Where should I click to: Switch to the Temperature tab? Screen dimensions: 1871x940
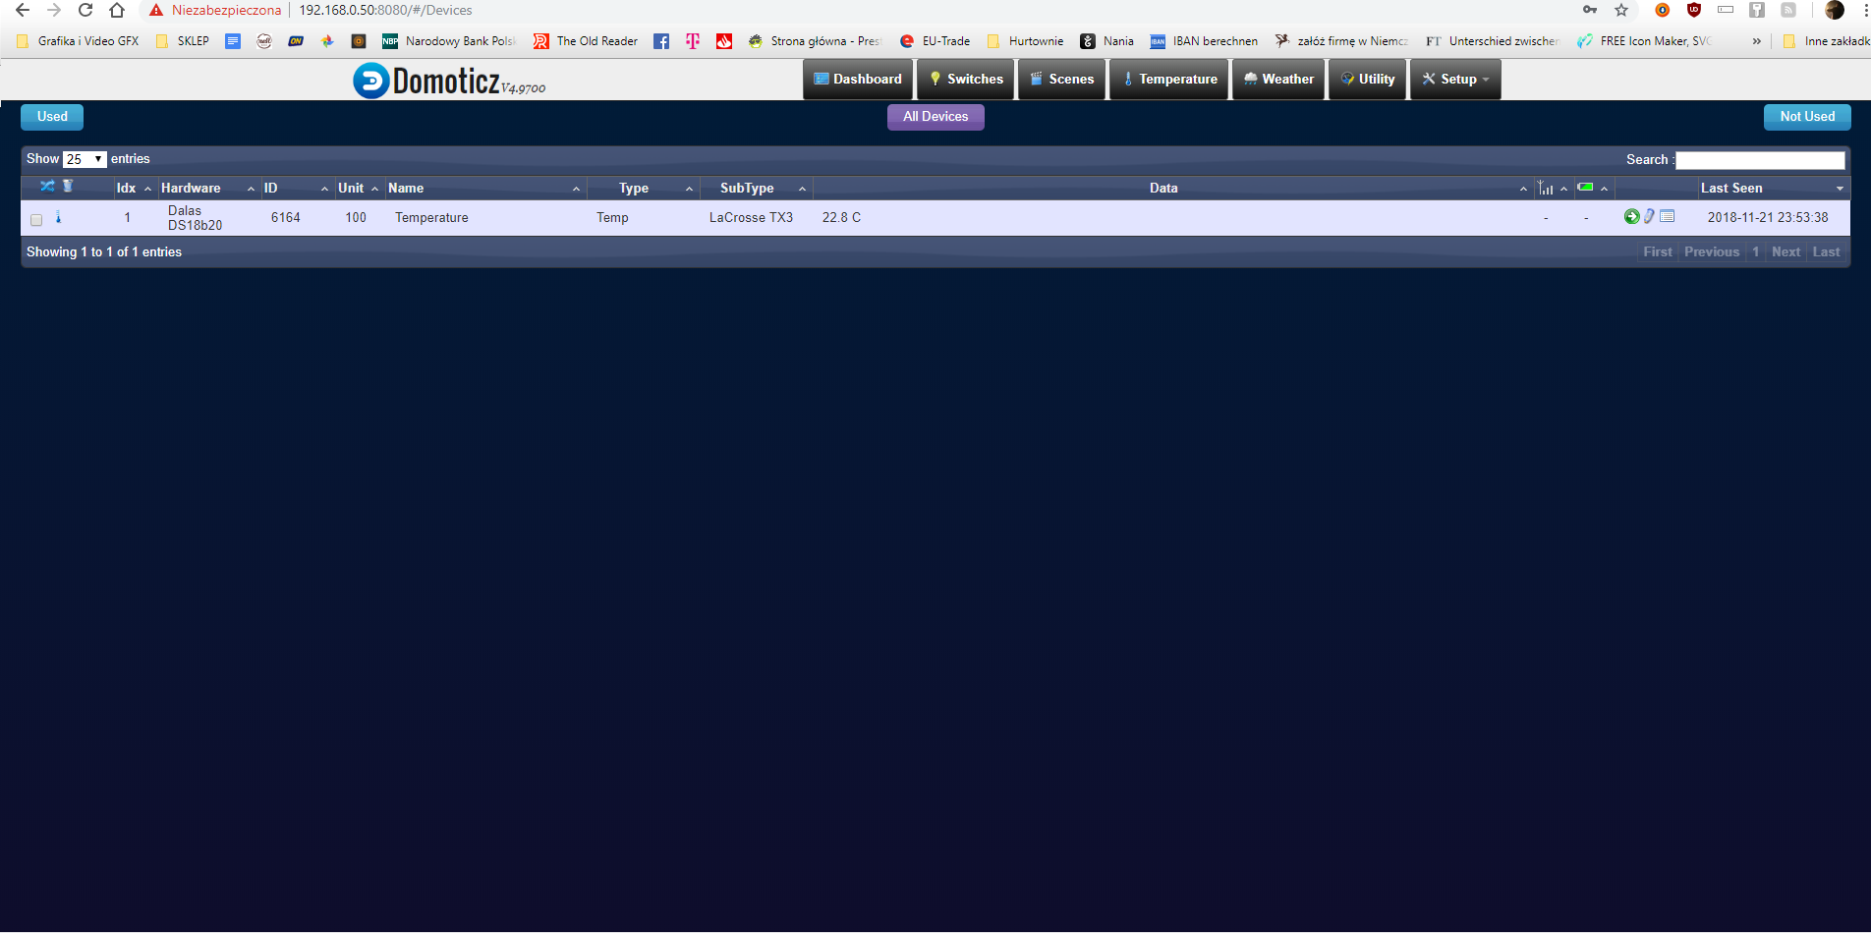[1169, 80]
